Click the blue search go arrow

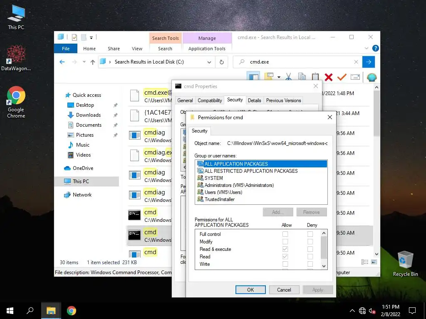369,62
